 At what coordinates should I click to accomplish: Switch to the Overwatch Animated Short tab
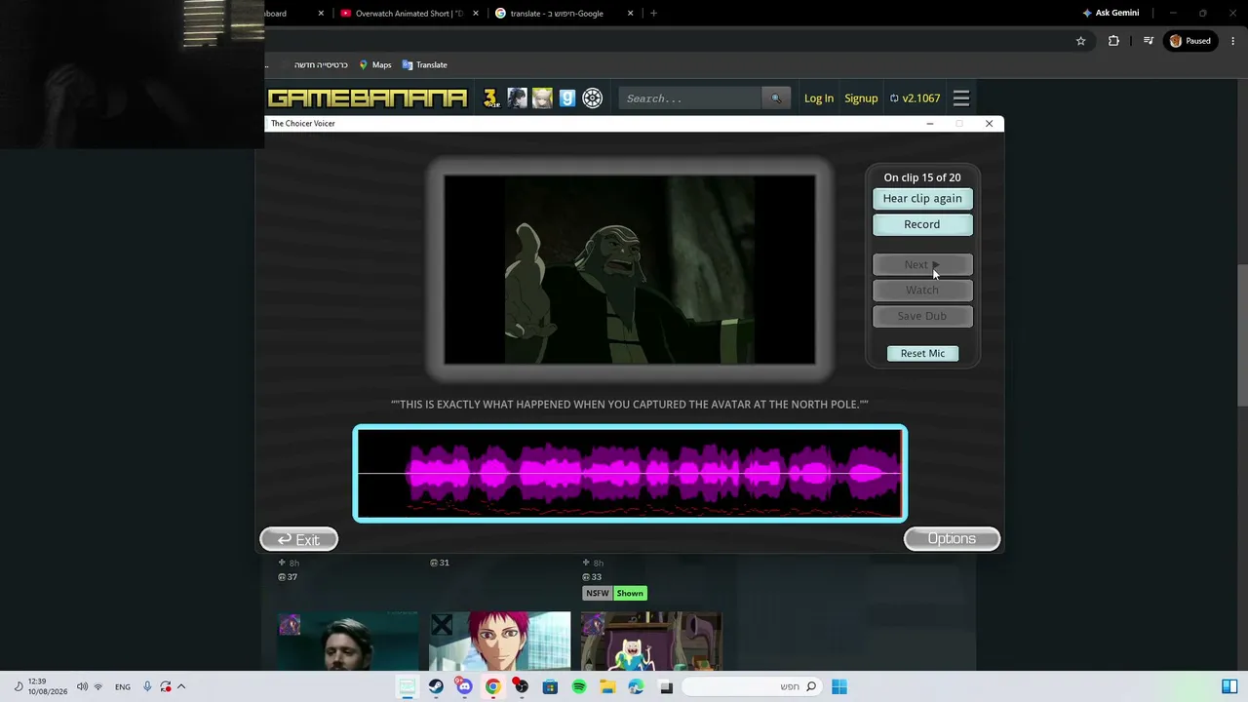pos(409,14)
